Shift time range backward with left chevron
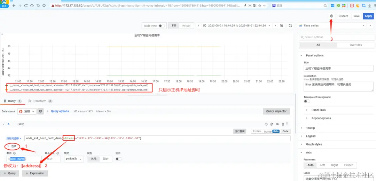The width and height of the screenshot is (376, 181). pos(198,26)
